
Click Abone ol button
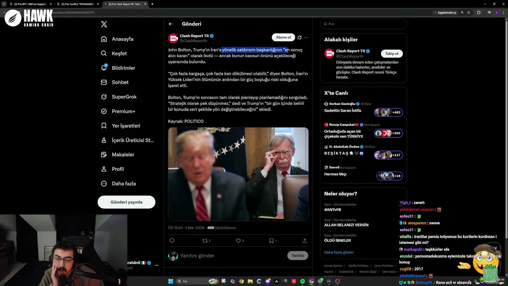click(x=283, y=37)
